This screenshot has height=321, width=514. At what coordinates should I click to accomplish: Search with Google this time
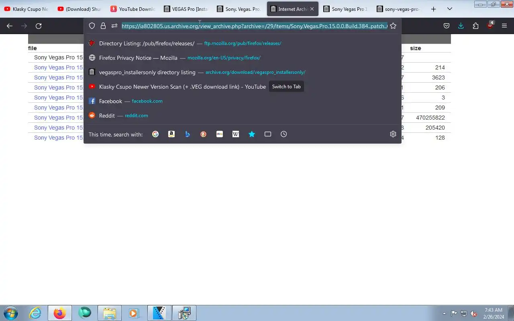155,134
